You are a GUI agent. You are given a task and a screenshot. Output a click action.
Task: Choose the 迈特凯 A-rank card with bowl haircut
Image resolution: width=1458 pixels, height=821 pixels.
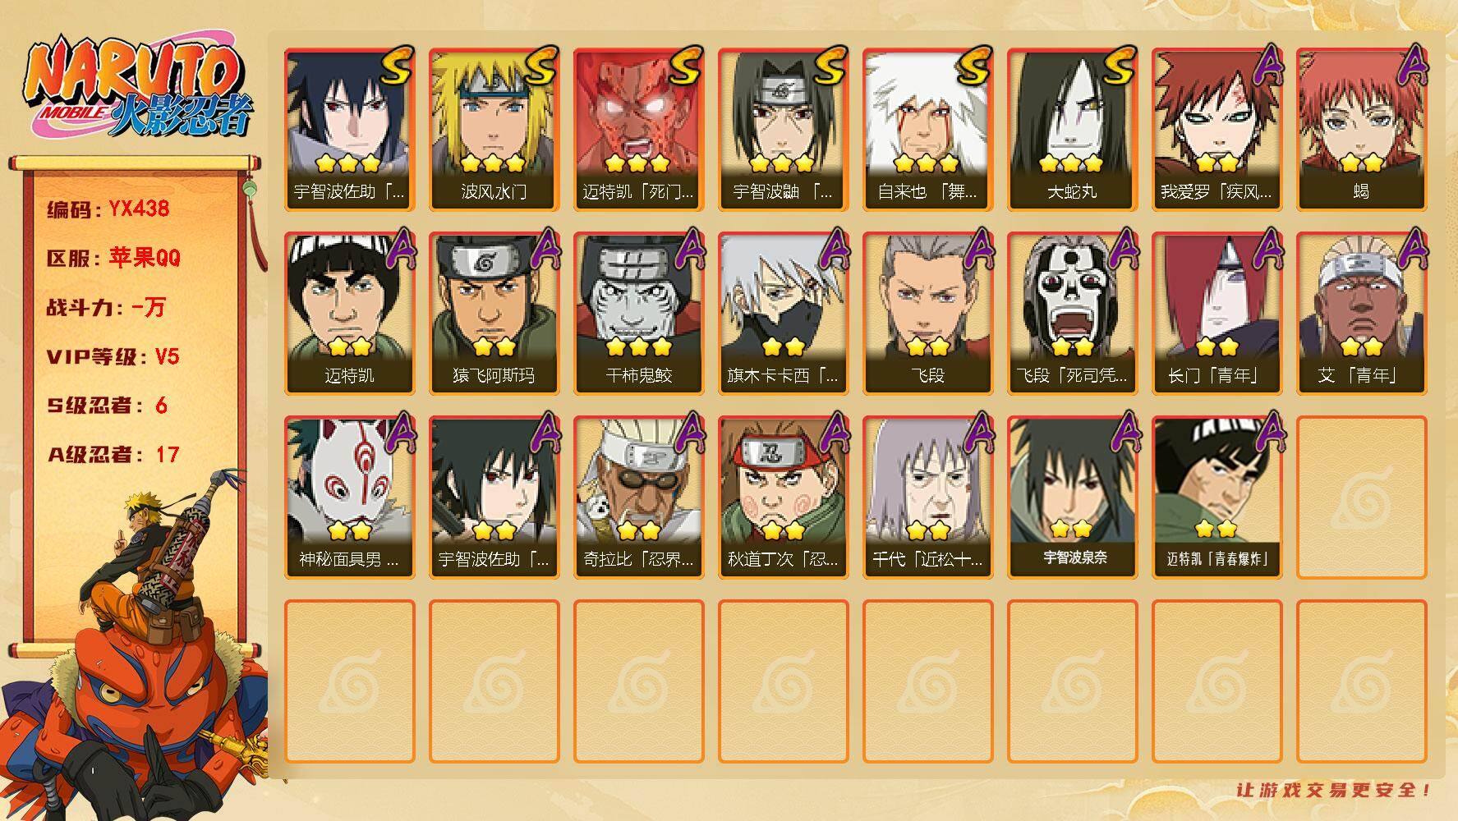pos(349,313)
